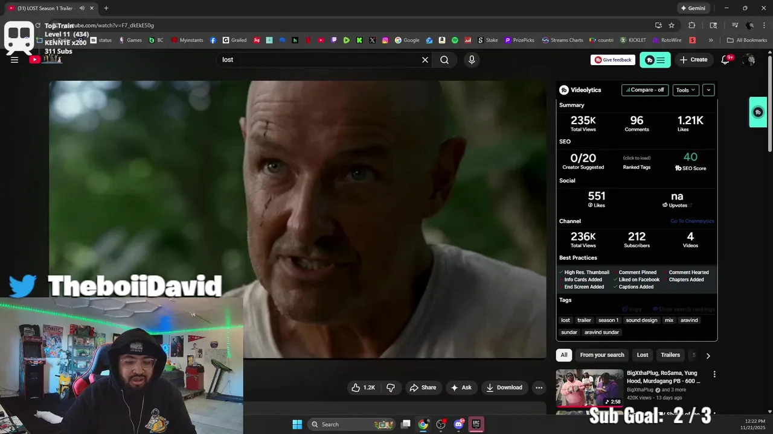The image size is (773, 434).
Task: Select the Lost filter chip
Action: click(x=643, y=355)
